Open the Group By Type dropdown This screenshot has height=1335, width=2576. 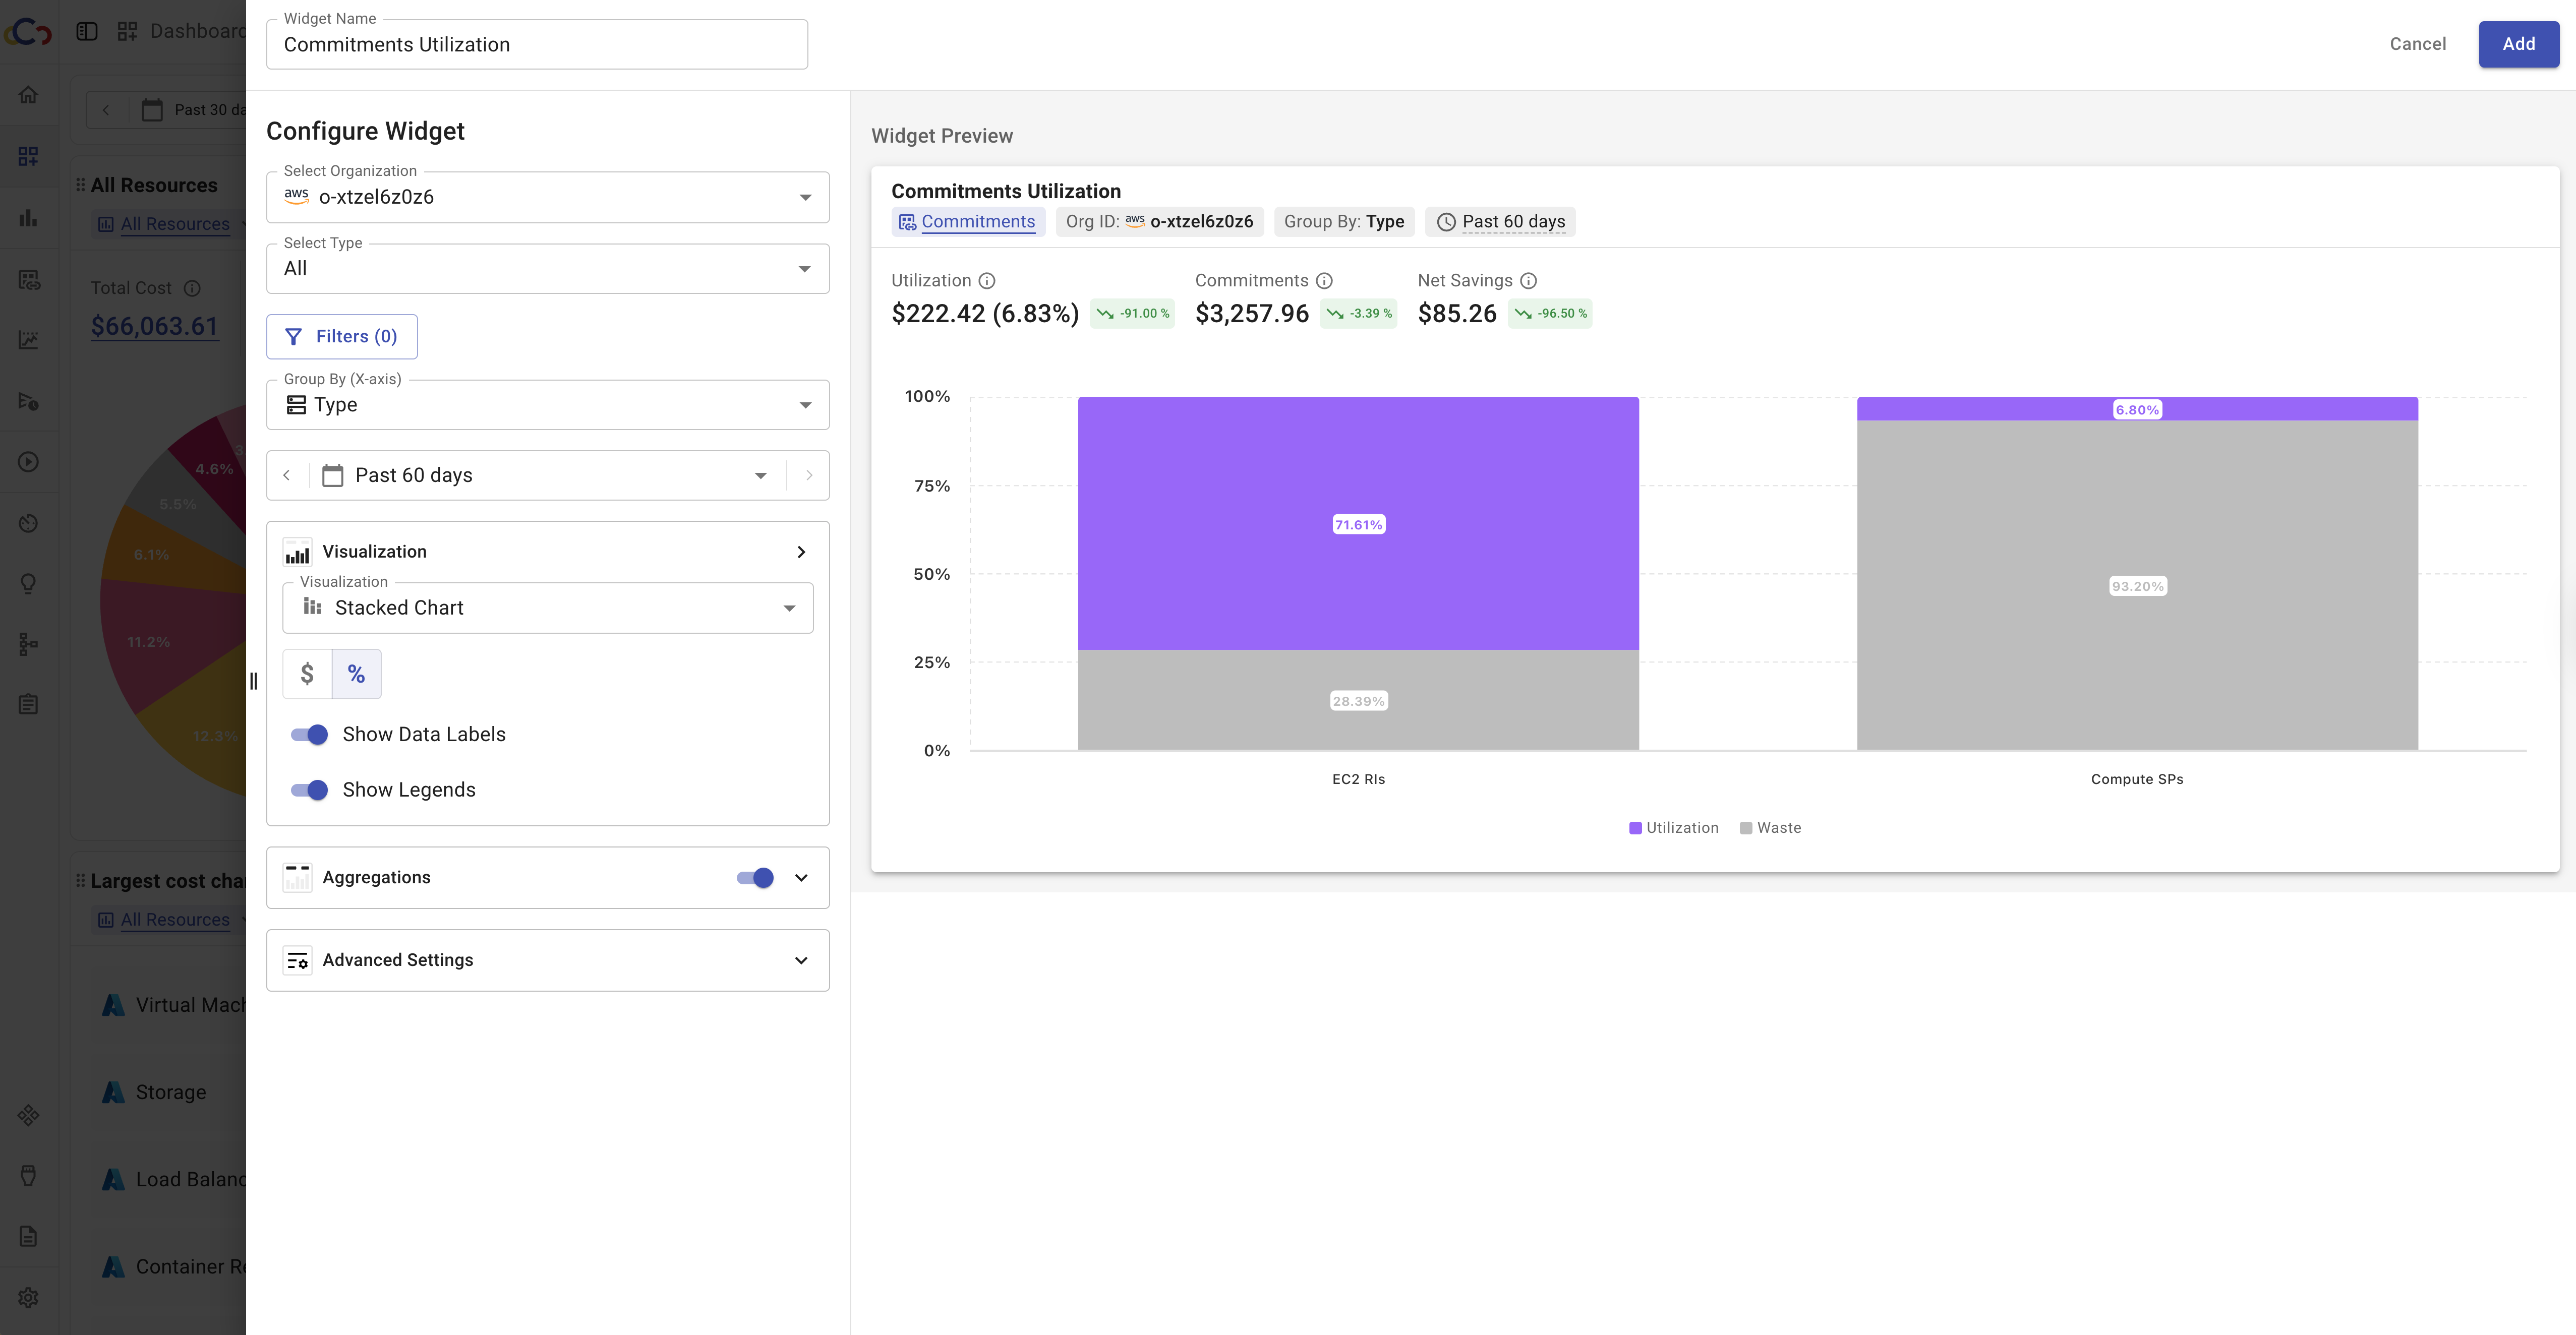(547, 405)
